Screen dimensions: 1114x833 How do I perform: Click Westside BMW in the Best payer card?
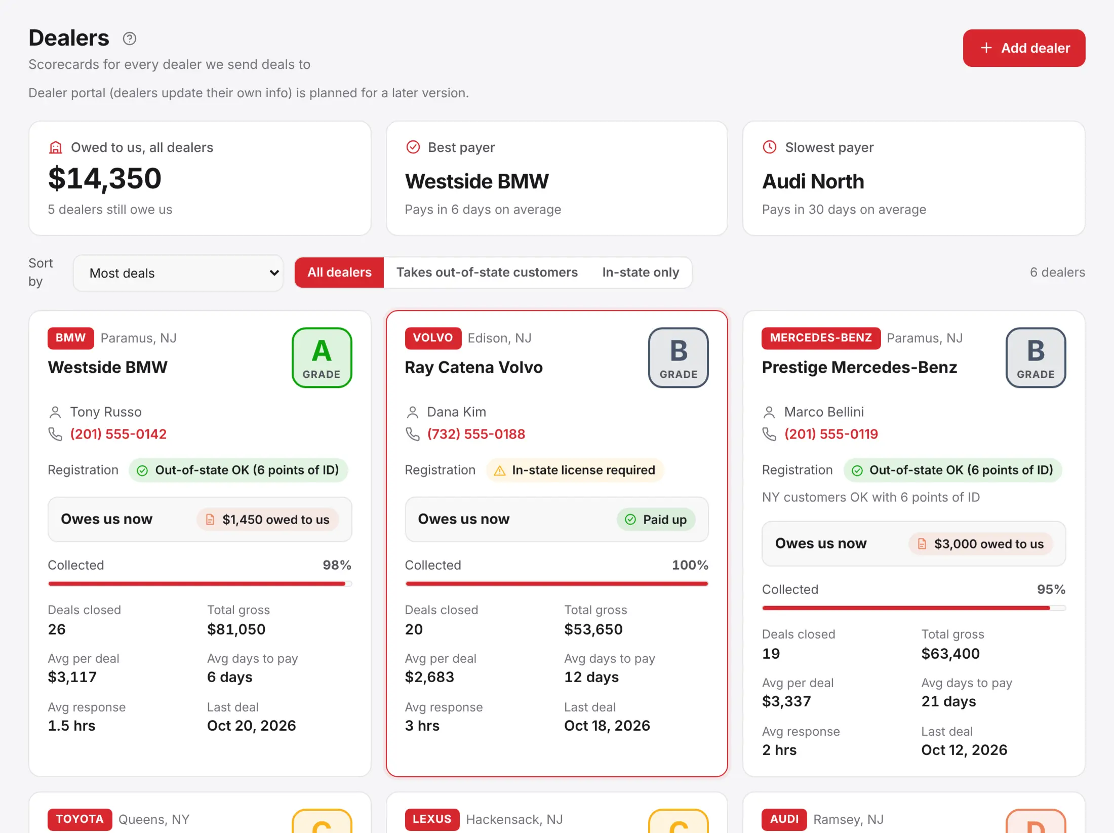tap(476, 181)
